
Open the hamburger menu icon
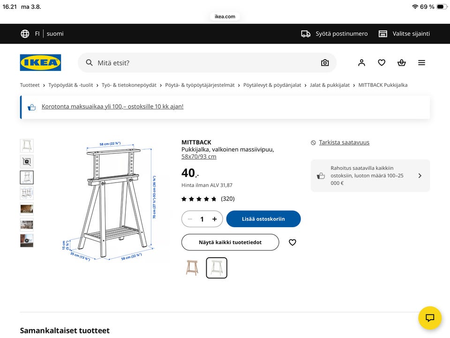(421, 62)
